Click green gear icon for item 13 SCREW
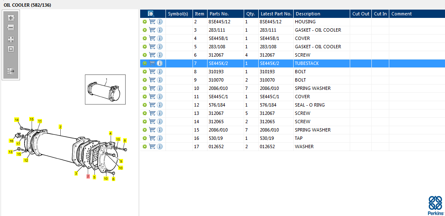445x216 pixels. point(144,113)
